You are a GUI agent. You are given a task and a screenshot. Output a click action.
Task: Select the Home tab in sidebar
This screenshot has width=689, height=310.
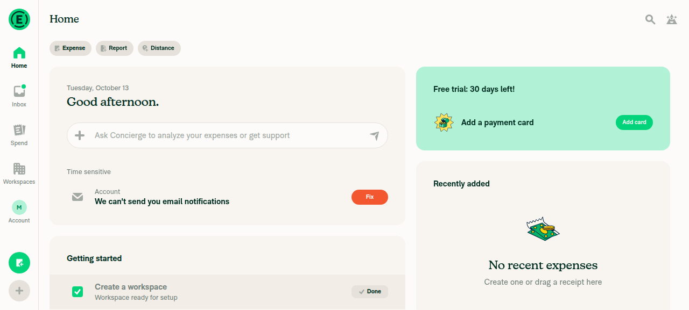pyautogui.click(x=19, y=57)
